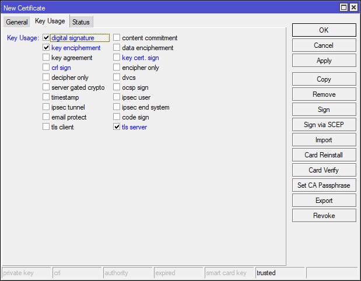
Task: Open Set CA Passphrase
Action: [324, 185]
